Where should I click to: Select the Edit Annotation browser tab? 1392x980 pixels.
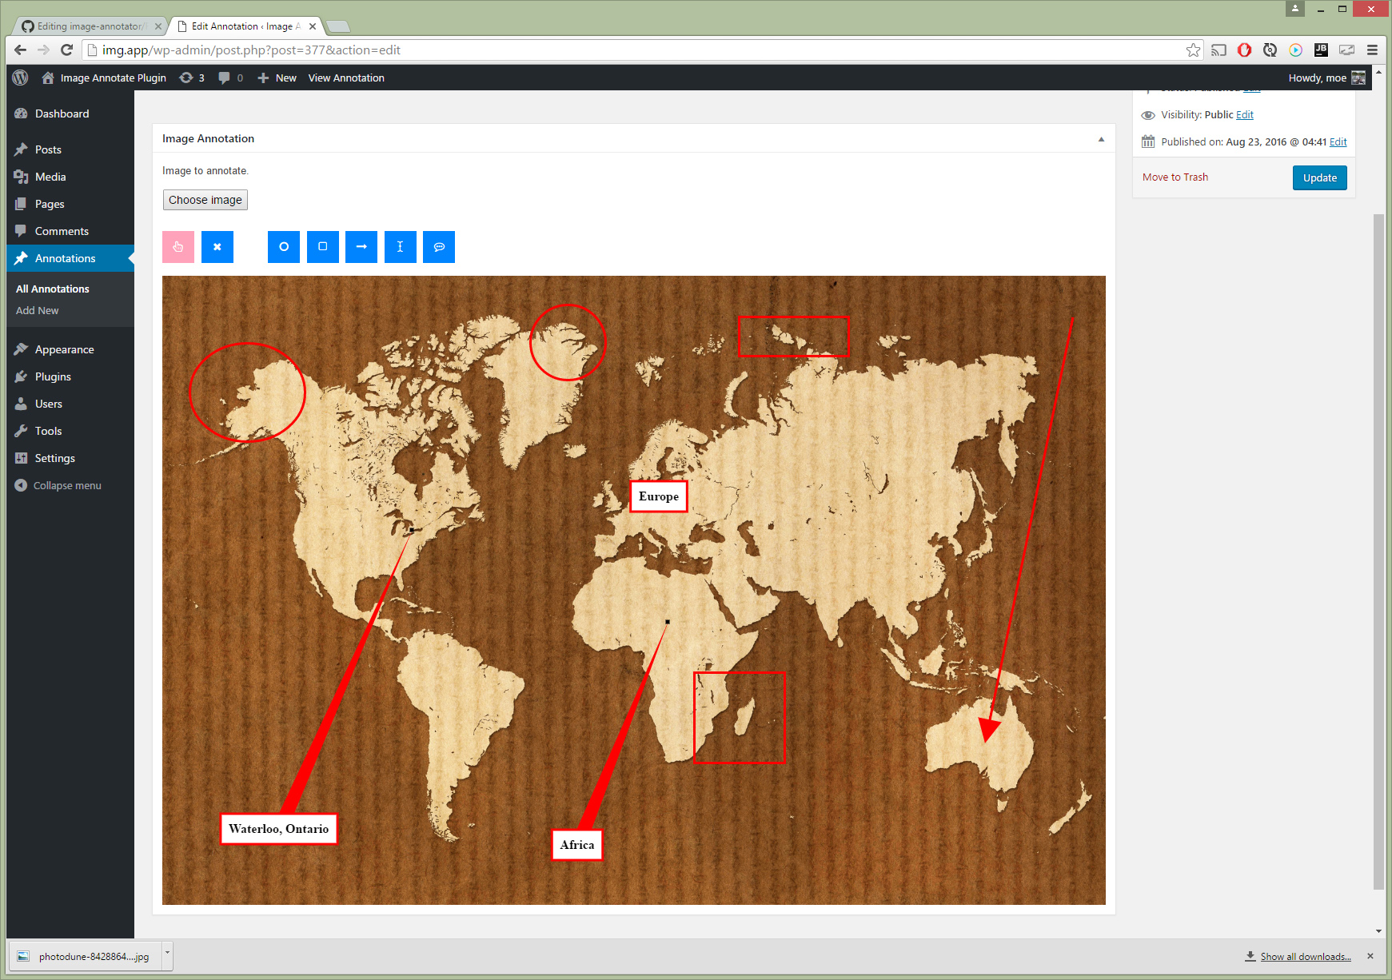[x=245, y=26]
